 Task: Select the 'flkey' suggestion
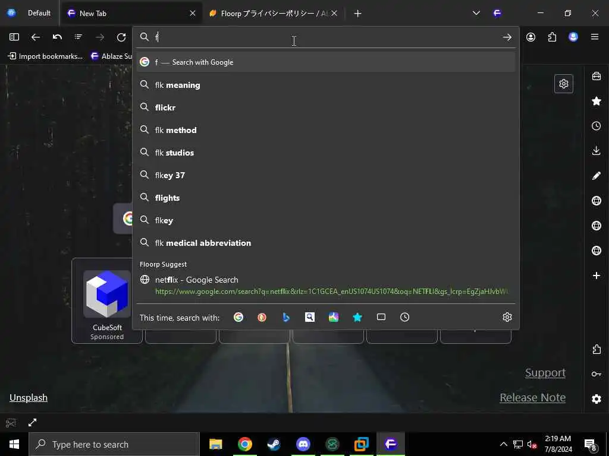tap(326, 220)
